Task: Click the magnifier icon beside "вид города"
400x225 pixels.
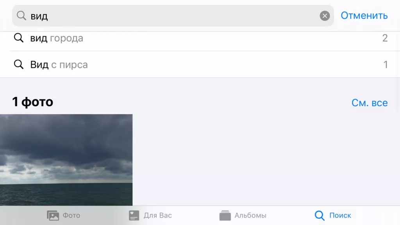Action: click(19, 38)
